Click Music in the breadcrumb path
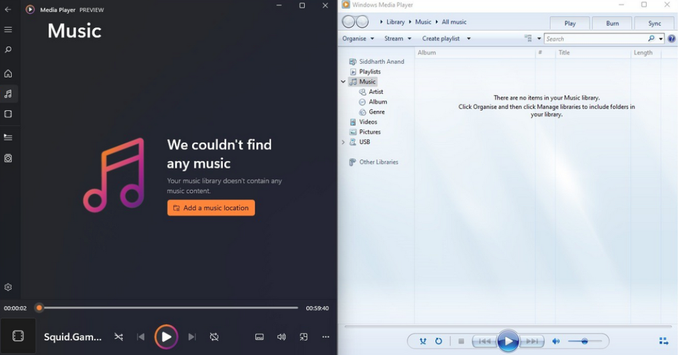The width and height of the screenshot is (681, 355). coord(423,22)
